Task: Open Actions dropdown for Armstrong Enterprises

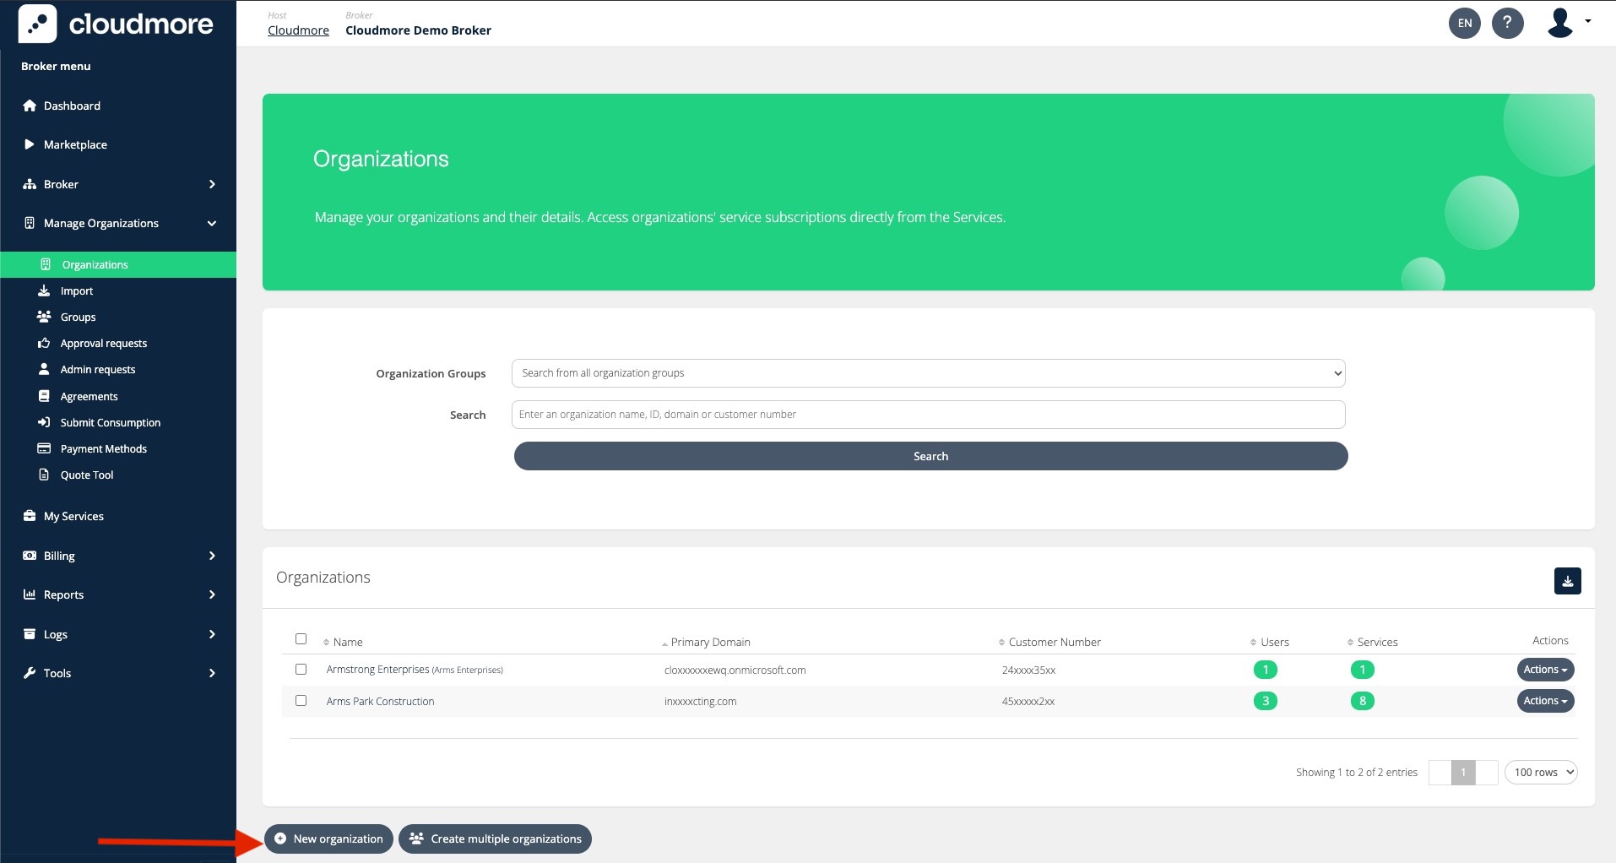Action: coord(1544,670)
